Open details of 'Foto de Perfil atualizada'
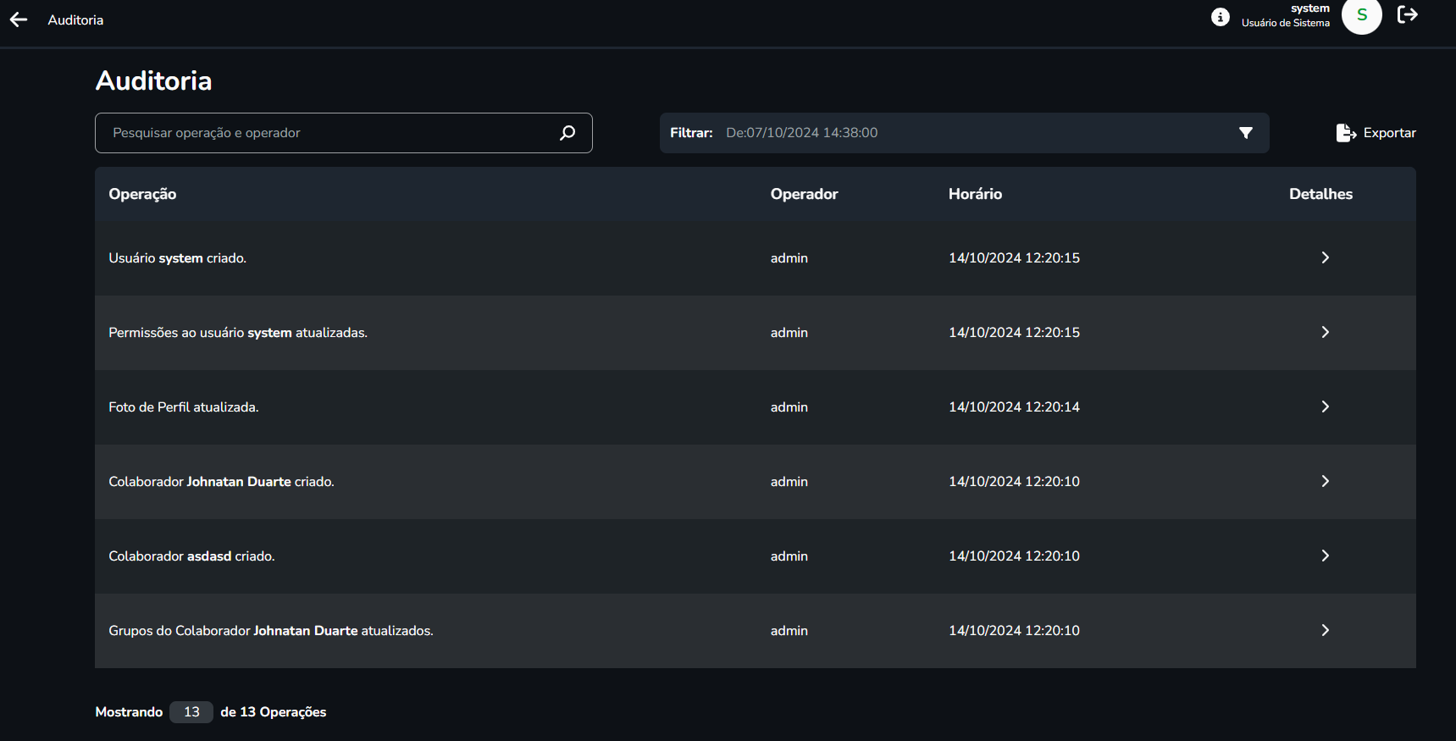Image resolution: width=1456 pixels, height=741 pixels. [1325, 406]
